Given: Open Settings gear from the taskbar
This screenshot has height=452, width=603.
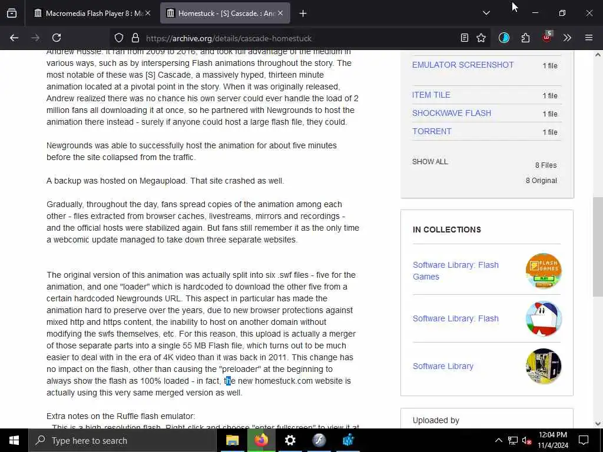Looking at the screenshot, I should point(290,440).
